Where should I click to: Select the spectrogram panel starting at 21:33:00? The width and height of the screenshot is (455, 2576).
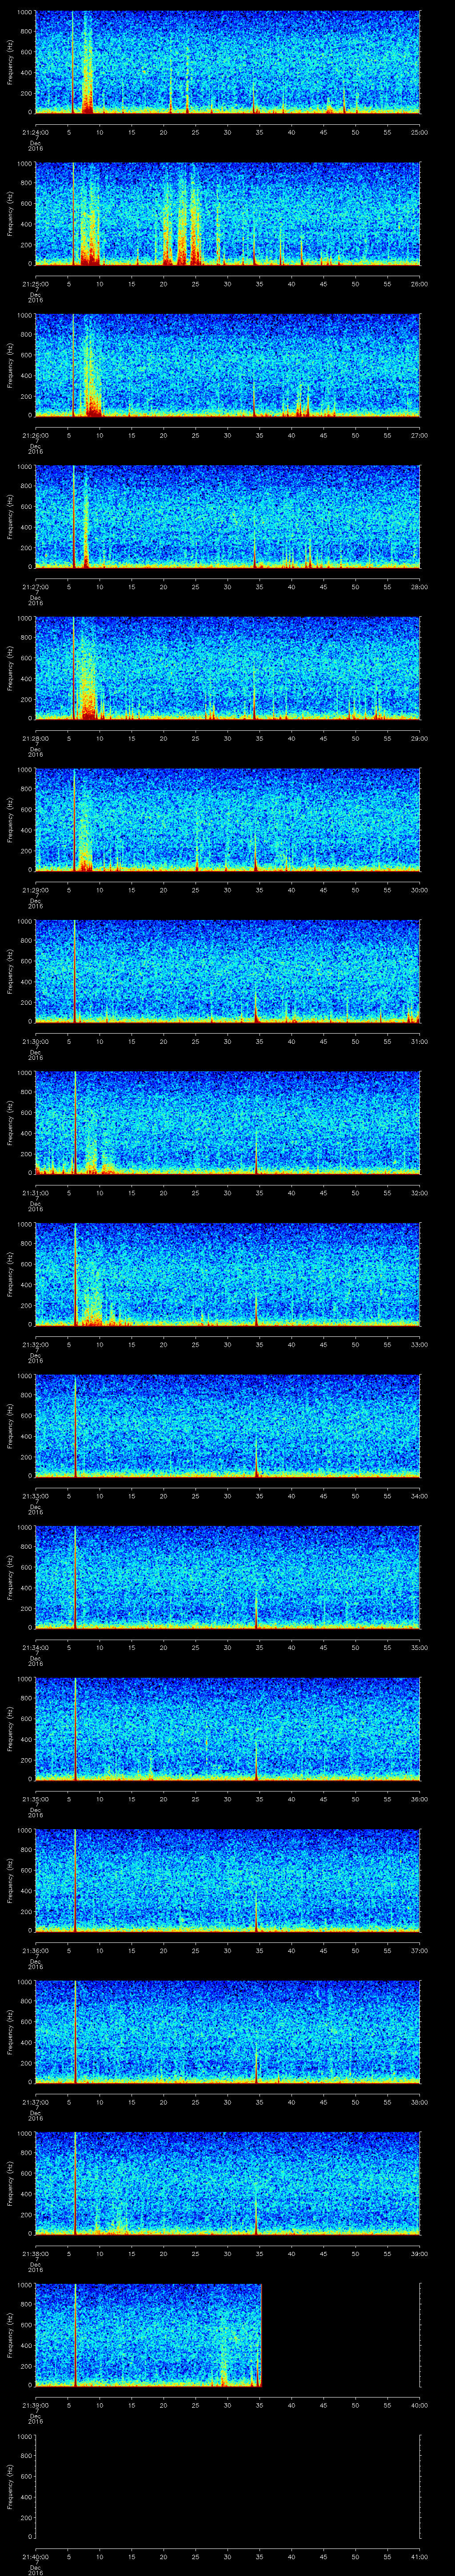tap(227, 1425)
